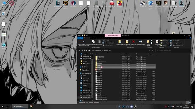The height and width of the screenshot is (109, 195).
Task: Click the Windows Start button
Action: [2, 107]
